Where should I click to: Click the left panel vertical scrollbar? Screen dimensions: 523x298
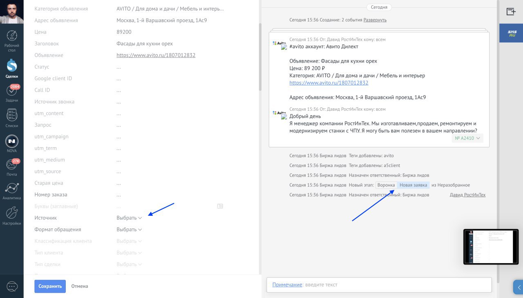260,56
